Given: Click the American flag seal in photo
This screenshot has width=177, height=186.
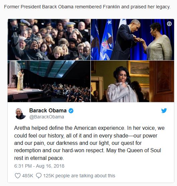Looking at the screenshot, I should (106, 45).
